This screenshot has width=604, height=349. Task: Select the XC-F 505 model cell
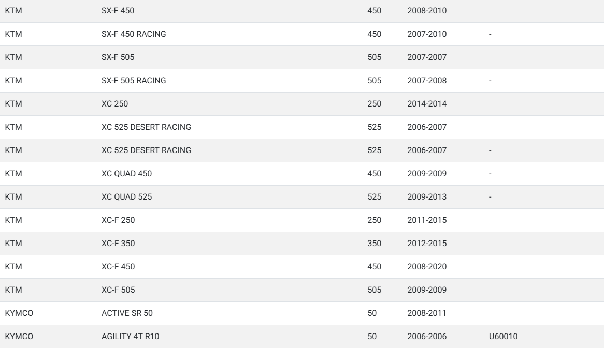pyautogui.click(x=118, y=290)
